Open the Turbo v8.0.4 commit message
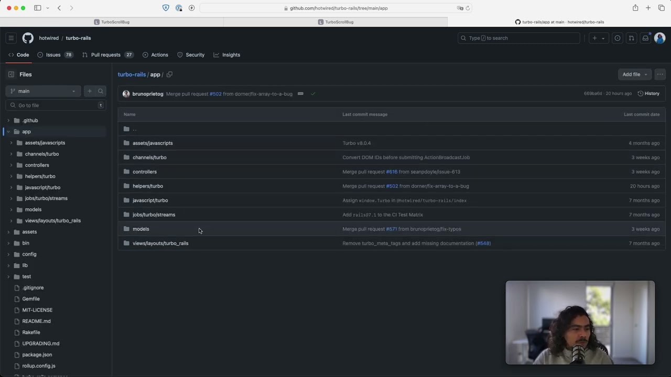This screenshot has width=671, height=377. (356, 143)
